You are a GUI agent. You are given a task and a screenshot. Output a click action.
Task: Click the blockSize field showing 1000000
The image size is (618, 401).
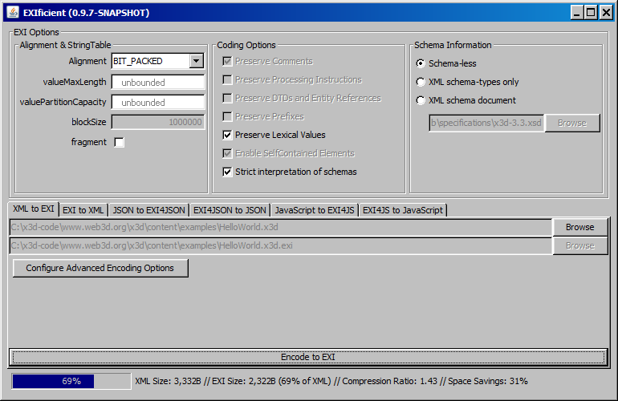tap(158, 122)
